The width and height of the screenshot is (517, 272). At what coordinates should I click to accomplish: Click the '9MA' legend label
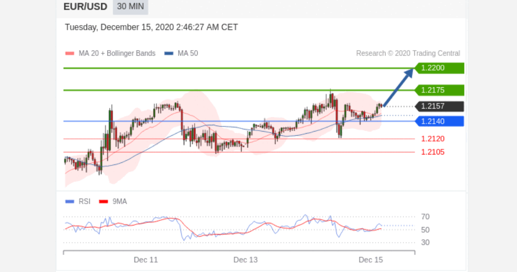119,202
